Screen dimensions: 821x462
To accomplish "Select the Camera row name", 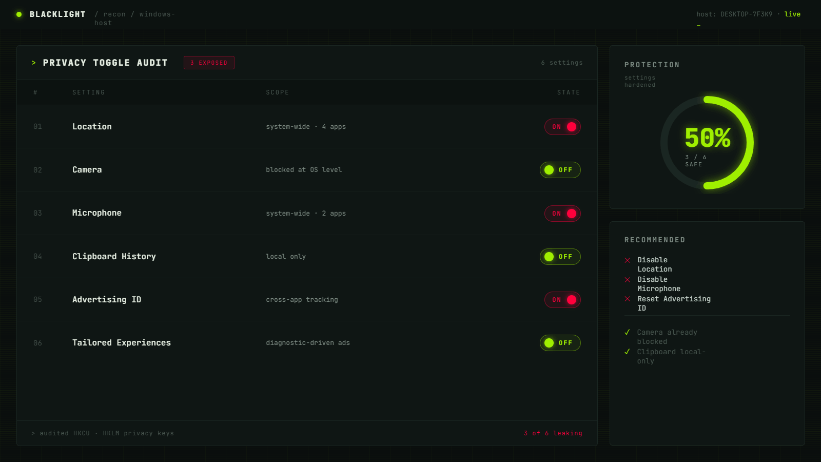I will tap(87, 170).
